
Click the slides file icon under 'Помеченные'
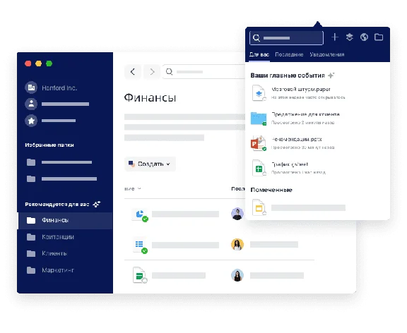click(259, 207)
